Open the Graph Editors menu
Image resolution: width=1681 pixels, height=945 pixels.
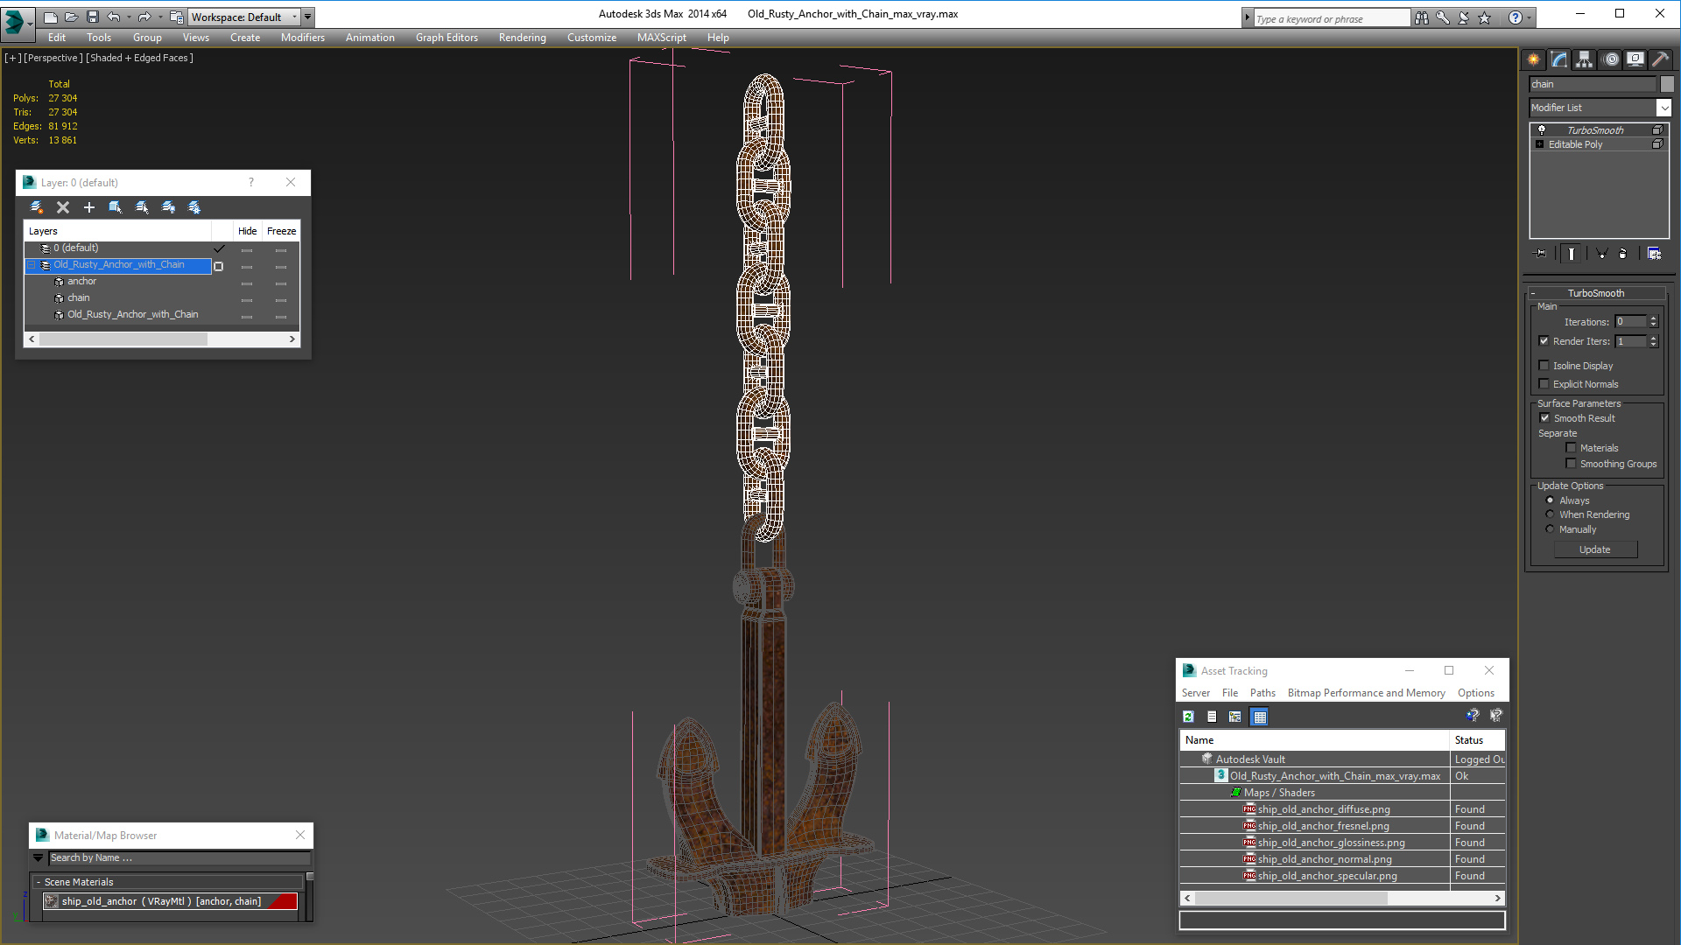coord(447,38)
